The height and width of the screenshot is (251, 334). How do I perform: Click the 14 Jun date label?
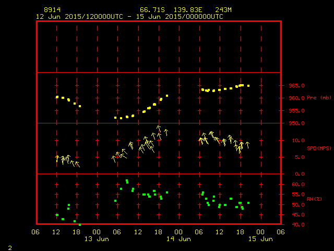tap(178, 239)
